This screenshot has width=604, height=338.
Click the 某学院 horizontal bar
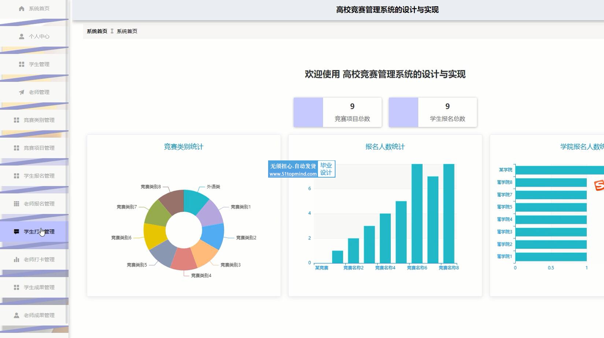point(559,170)
